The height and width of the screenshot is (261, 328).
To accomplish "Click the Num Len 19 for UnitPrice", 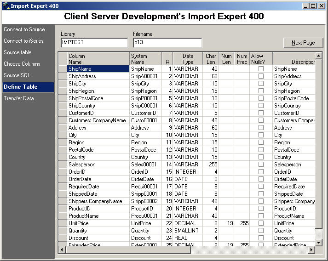I will click(x=226, y=223).
